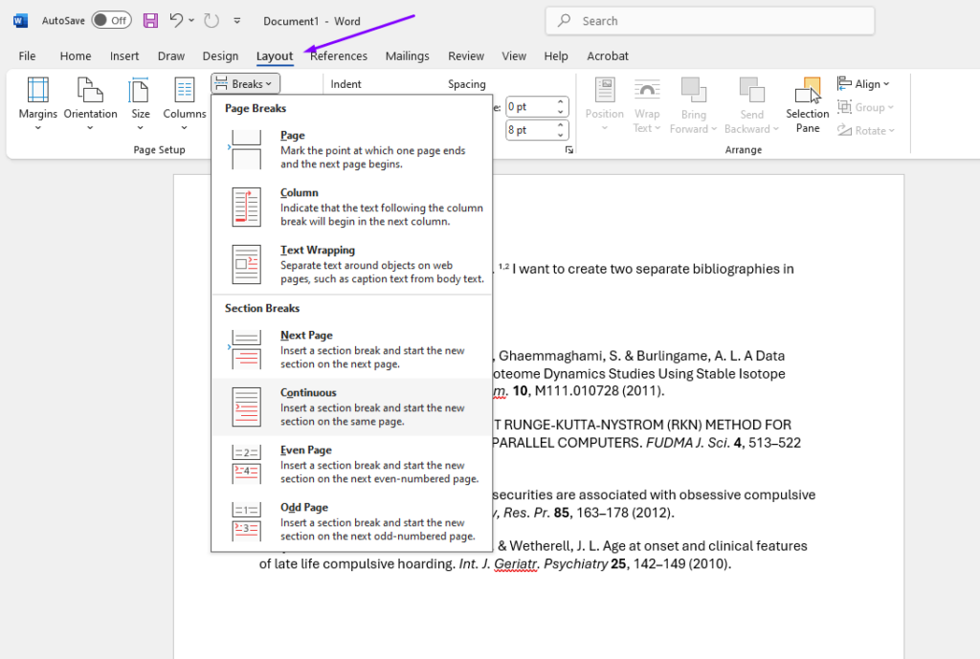Open the Insert ribbon tab

(124, 56)
